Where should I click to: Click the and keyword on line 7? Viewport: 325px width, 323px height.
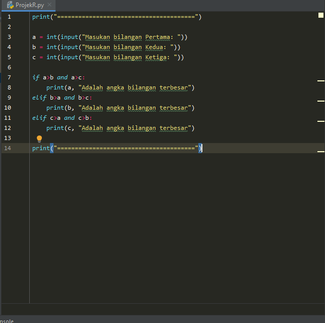[62, 77]
